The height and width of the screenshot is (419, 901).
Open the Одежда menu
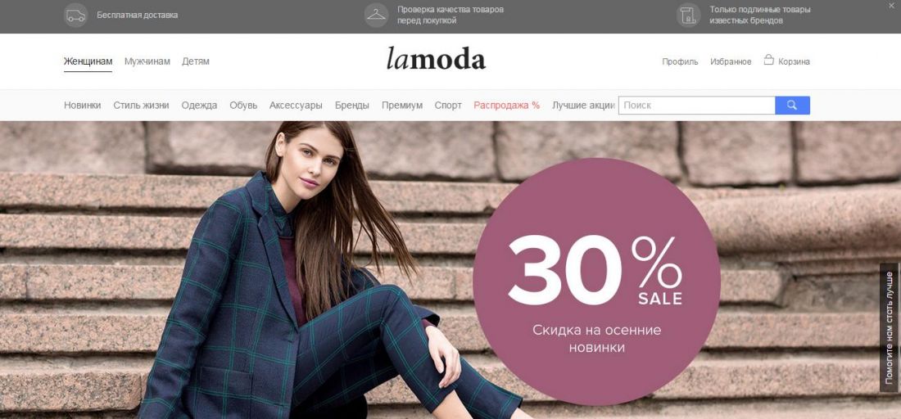pos(199,106)
